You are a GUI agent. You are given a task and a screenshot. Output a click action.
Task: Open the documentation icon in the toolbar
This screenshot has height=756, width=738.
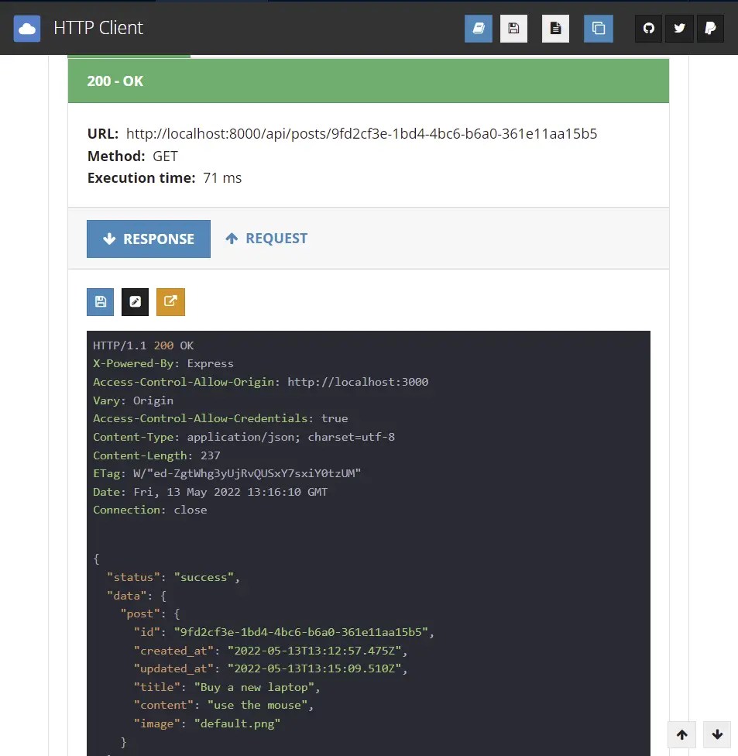478,28
